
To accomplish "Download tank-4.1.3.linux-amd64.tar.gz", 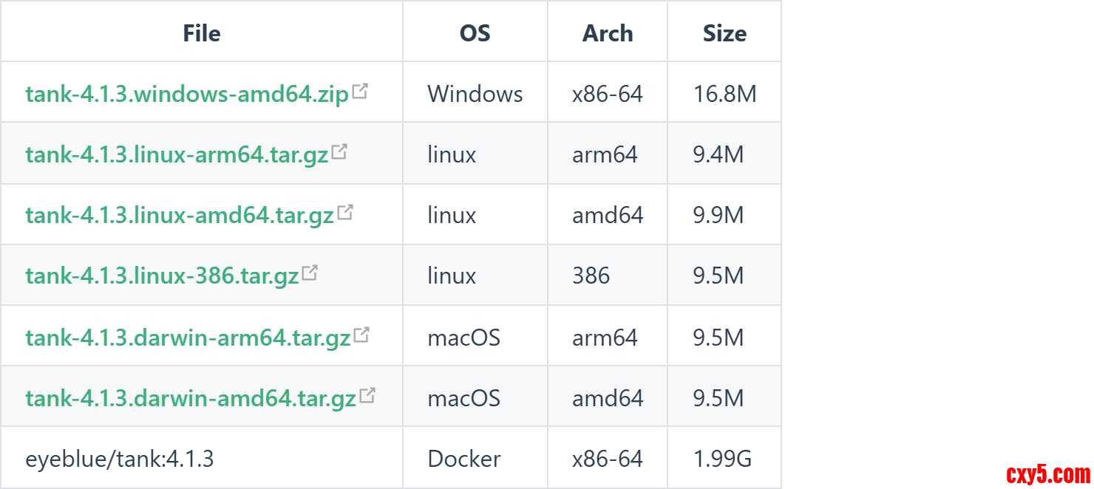I will pyautogui.click(x=180, y=216).
